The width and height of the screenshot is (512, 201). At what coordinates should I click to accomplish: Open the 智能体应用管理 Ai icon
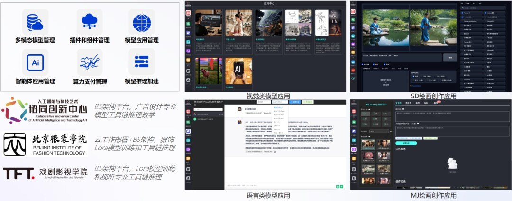[x=35, y=62]
